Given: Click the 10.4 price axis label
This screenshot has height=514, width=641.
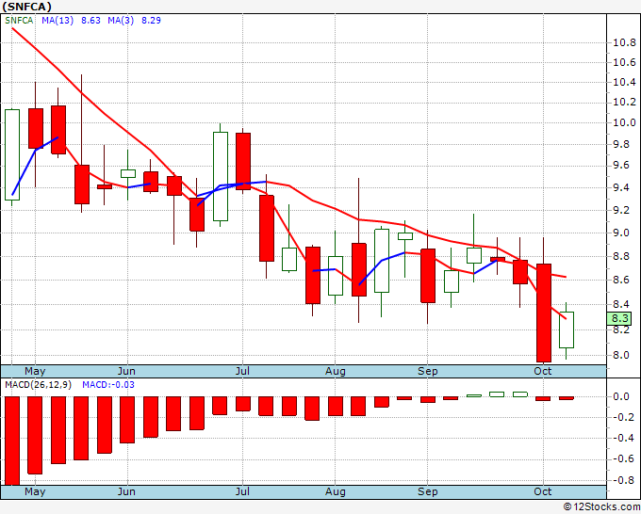Looking at the screenshot, I should pos(624,83).
